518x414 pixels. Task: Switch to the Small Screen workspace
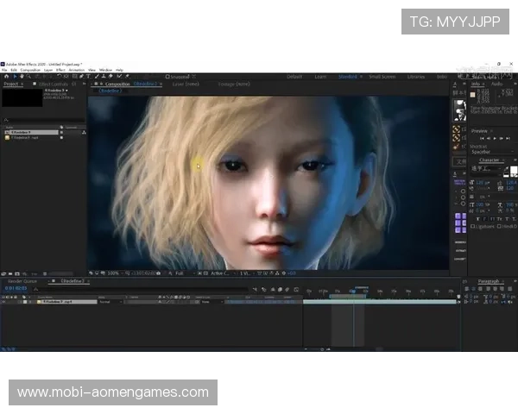(x=382, y=77)
